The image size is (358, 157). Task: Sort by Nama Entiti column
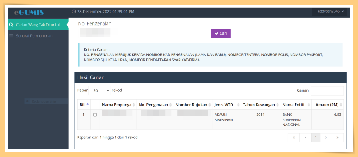coord(296,105)
